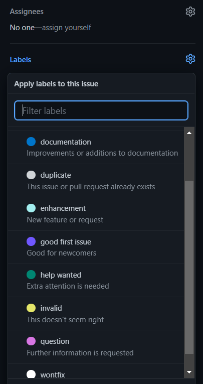Select the duplicate label's gray dot
The image size is (203, 384).
point(31,175)
